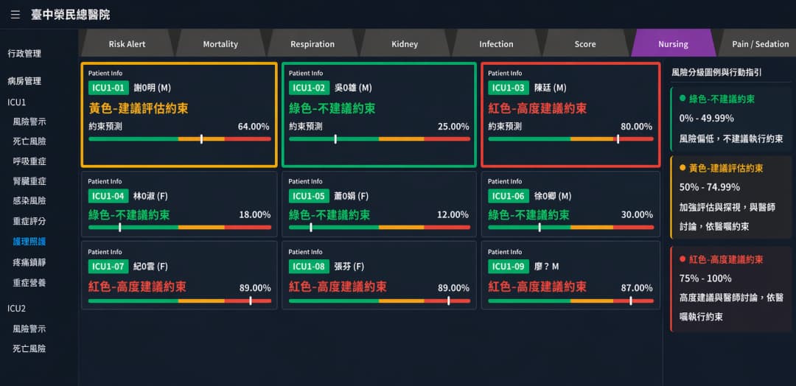Click the 64.00% prediction value

[254, 127]
